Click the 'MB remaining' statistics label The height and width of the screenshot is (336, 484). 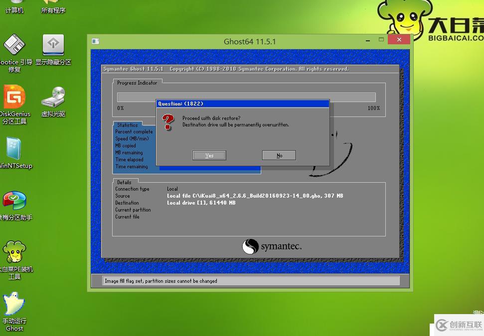pos(129,153)
